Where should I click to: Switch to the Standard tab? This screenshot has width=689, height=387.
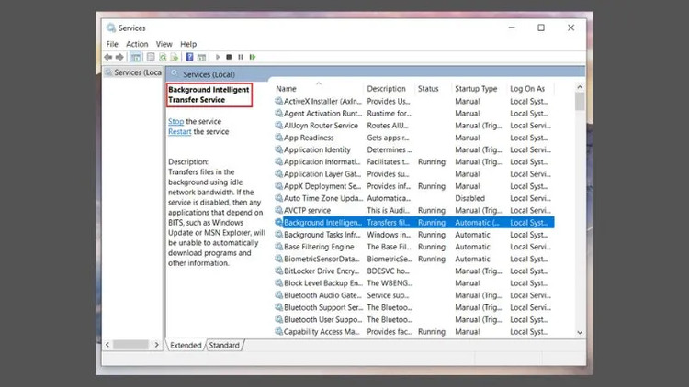[x=224, y=346]
